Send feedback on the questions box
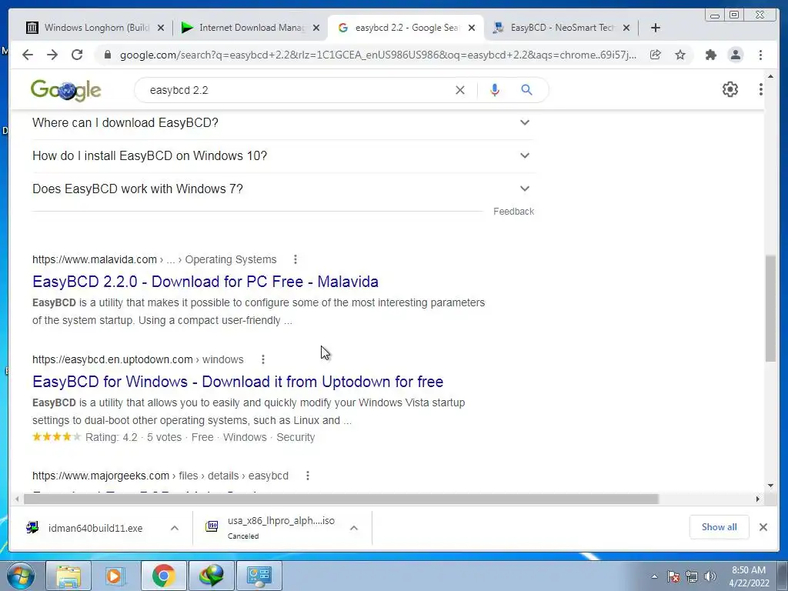 pyautogui.click(x=513, y=212)
